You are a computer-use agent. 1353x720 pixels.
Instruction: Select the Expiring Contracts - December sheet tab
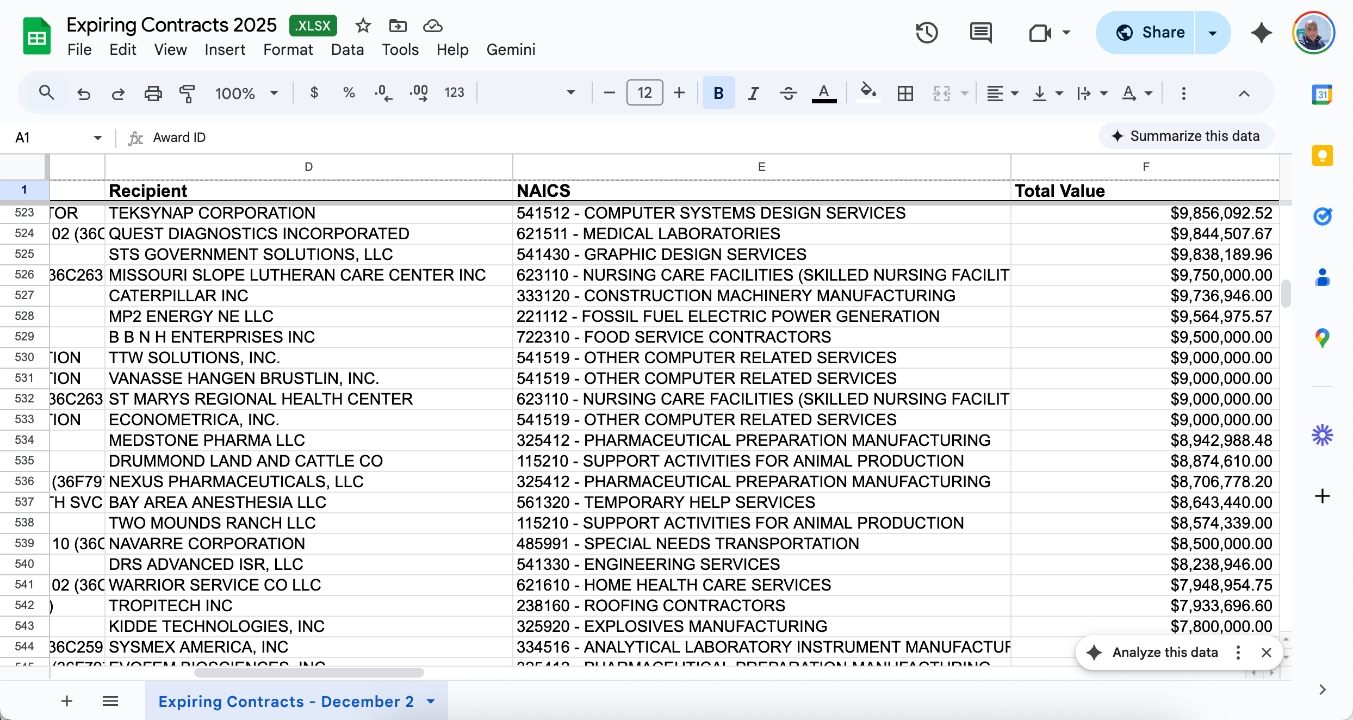[x=286, y=701]
